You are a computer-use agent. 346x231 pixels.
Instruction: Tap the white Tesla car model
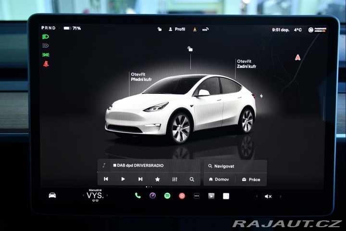tap(180, 109)
